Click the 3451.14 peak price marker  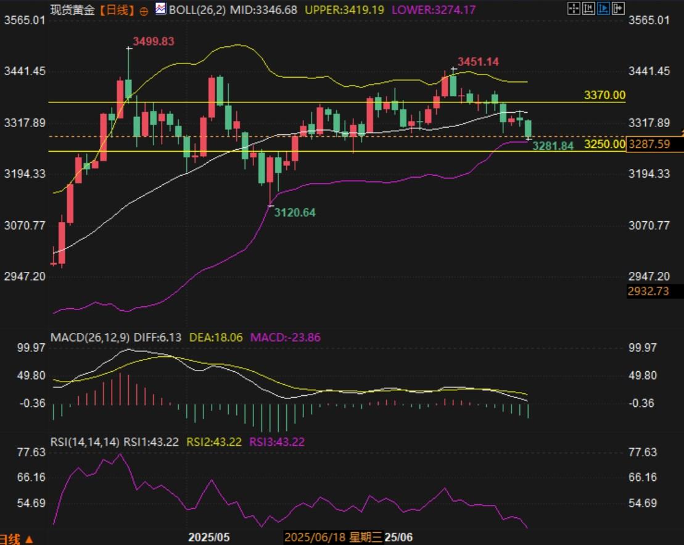478,62
